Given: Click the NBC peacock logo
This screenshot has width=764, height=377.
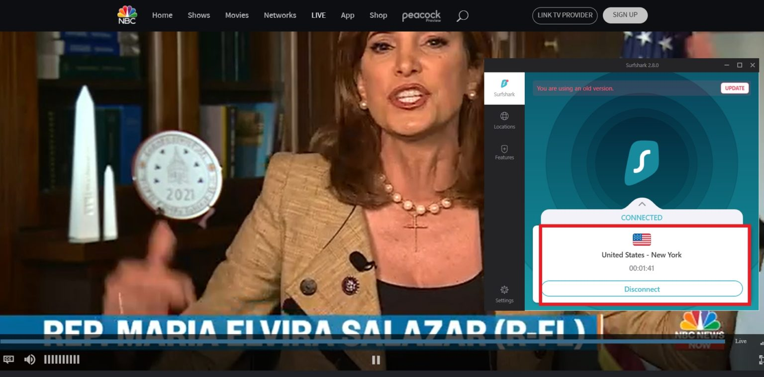Looking at the screenshot, I should pyautogui.click(x=127, y=15).
